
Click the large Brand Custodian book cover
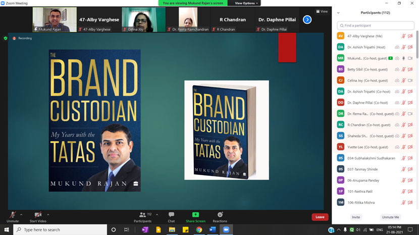94,120
